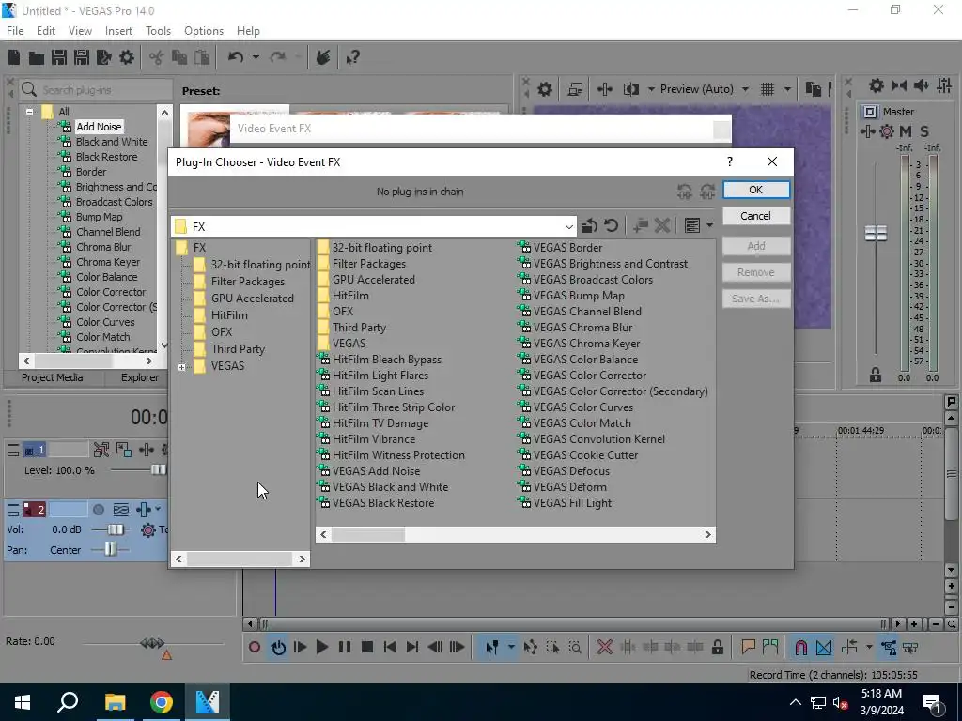The image size is (962, 721).
Task: Toggle Enable Snapping magnet icon
Action: 800,647
